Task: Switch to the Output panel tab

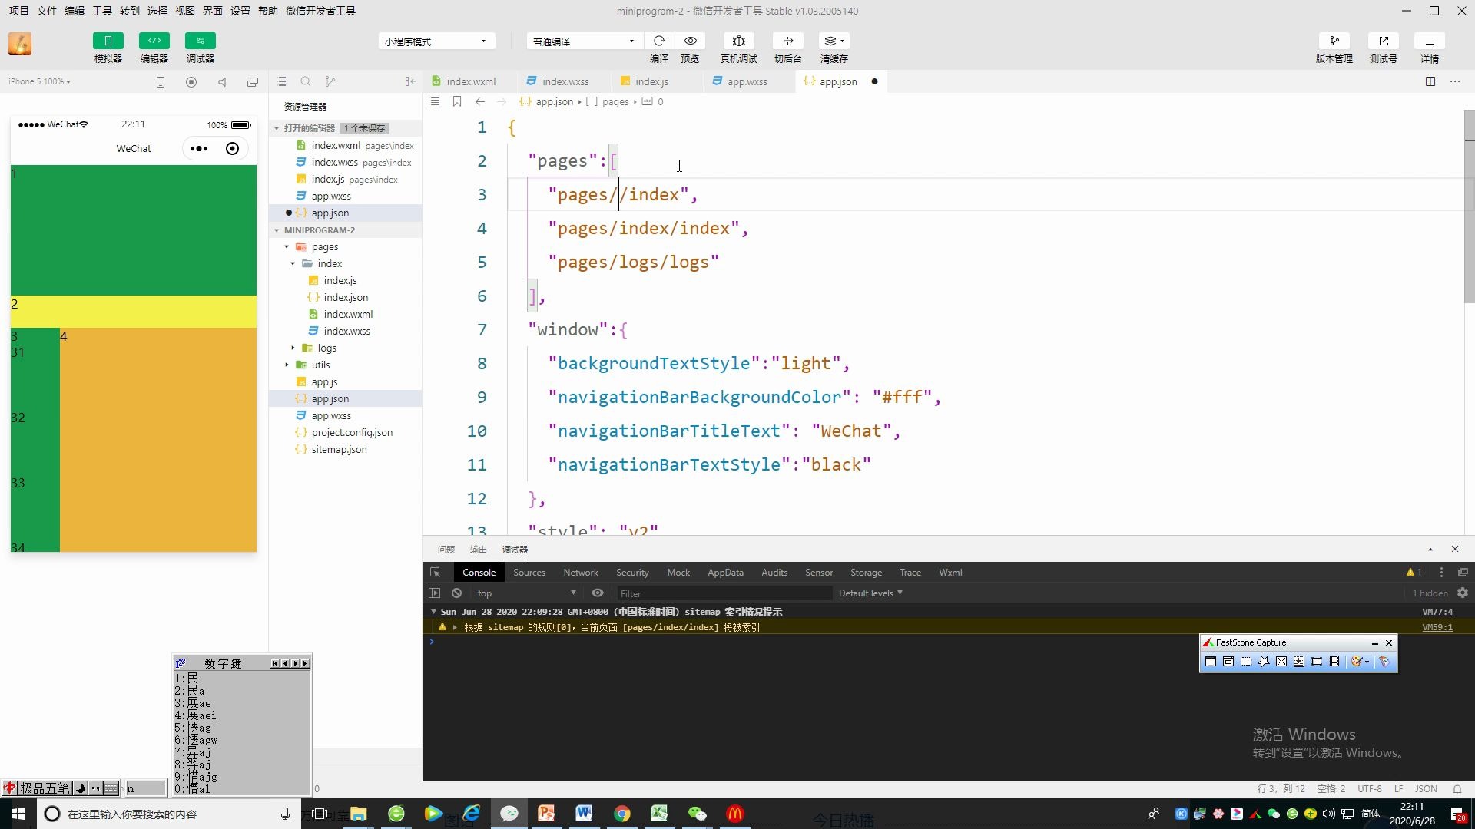Action: point(479,550)
